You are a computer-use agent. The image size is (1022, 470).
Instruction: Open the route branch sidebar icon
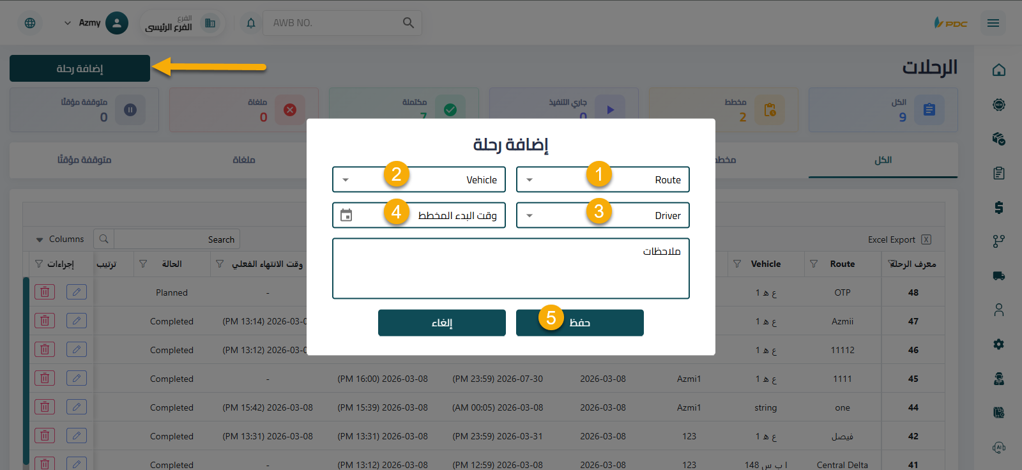[x=999, y=241]
